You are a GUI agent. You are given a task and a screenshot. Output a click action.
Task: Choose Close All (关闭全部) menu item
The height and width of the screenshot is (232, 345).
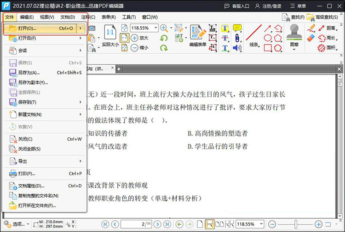(x=45, y=149)
